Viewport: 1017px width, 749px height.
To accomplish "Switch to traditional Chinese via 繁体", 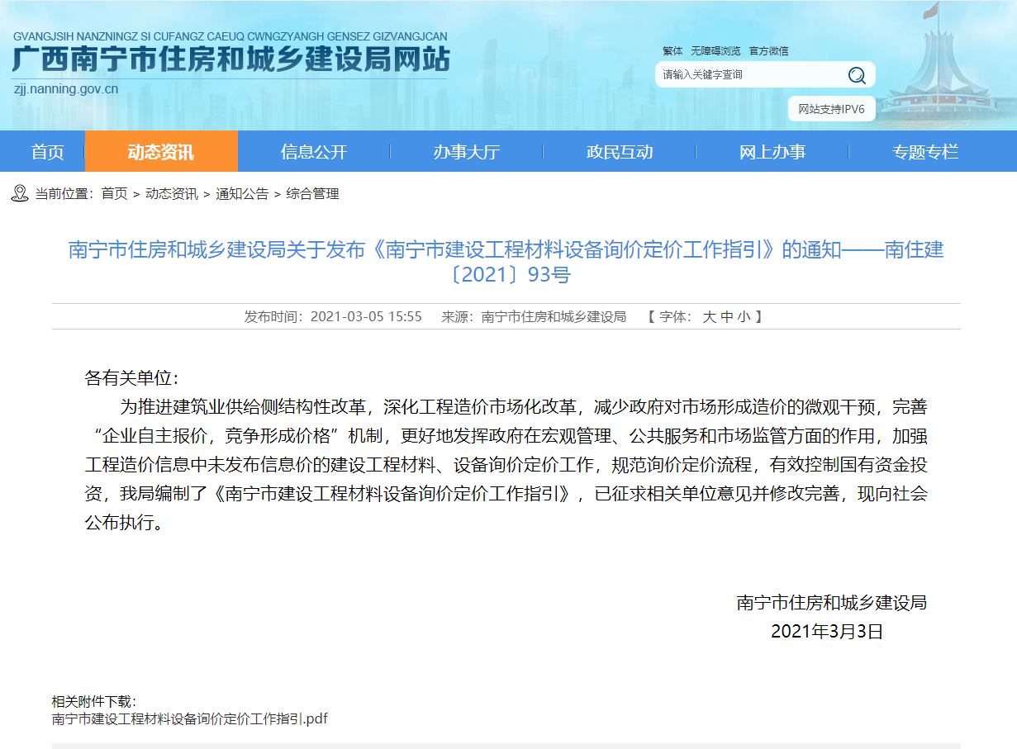I will 672,51.
